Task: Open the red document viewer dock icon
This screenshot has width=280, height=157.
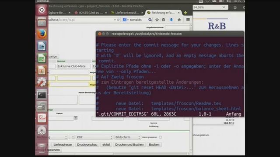Action: pyautogui.click(x=42, y=118)
